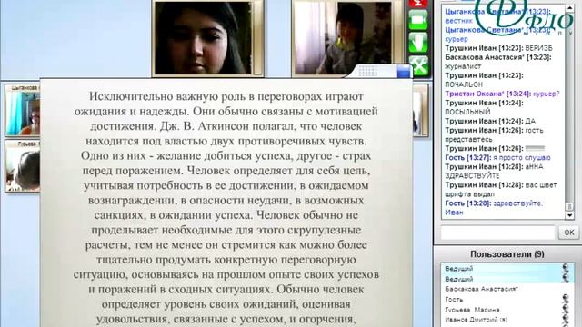Click the Пользователи (9) panel header
Viewport: 582px width, 327px height.
(507, 254)
